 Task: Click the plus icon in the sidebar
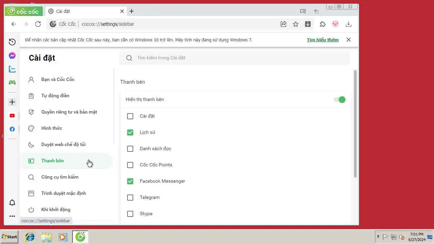(12, 102)
